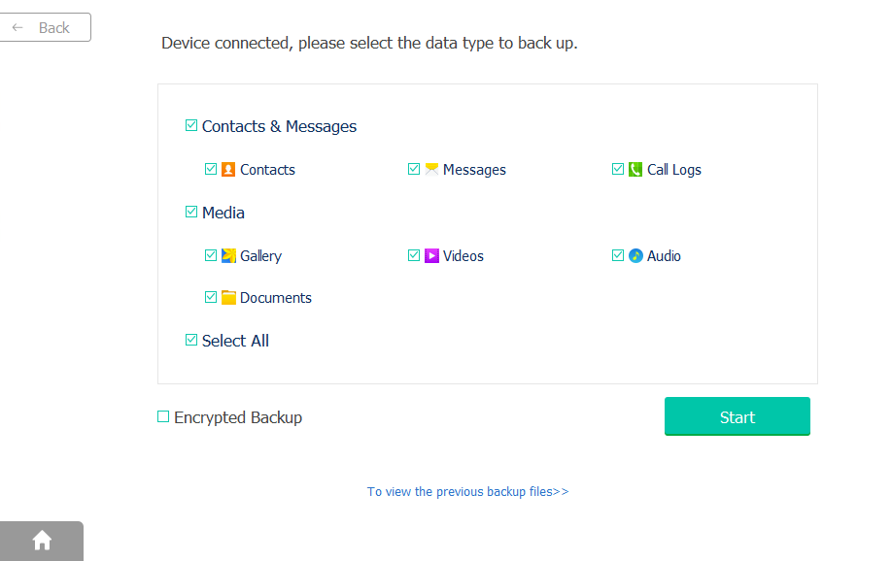This screenshot has width=892, height=561.
Task: Toggle the Select All checkbox
Action: 191,341
